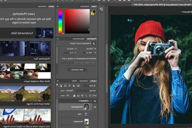The height and width of the screenshot is (128, 192).
Task: Click the beautiful-photographer smart object filename
Action: (x=78, y=59)
